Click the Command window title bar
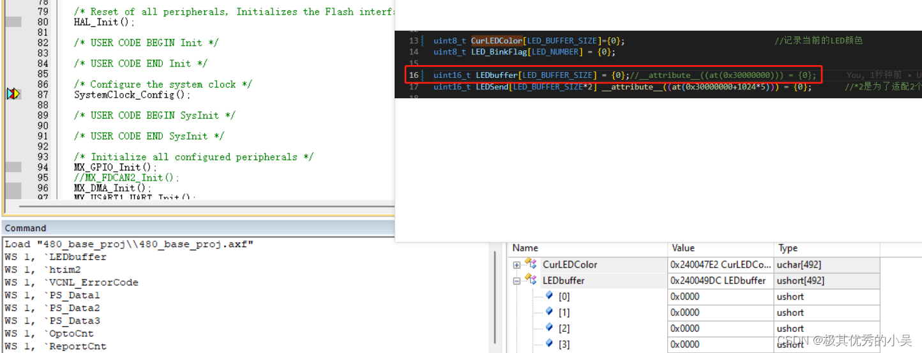 tap(198, 228)
